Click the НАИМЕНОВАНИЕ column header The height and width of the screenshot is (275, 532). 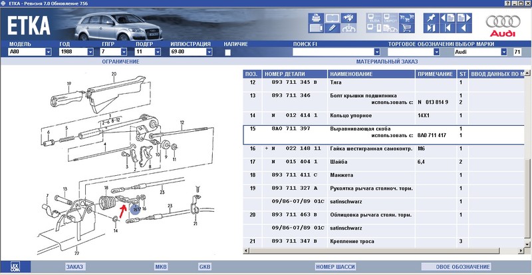coord(372,74)
